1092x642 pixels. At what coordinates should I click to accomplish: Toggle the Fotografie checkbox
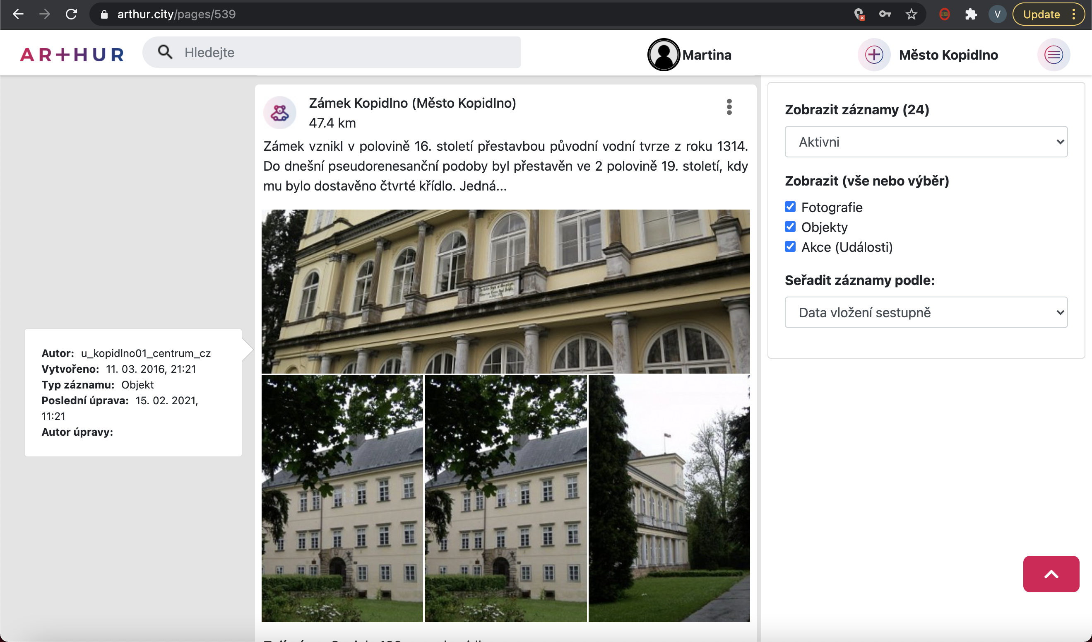pos(790,207)
